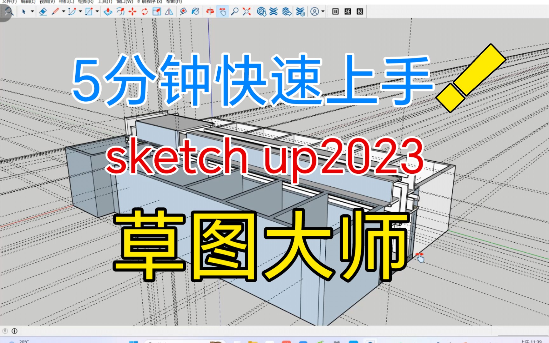Click the 模 plugin toolbar icon
The height and width of the screenshot is (343, 549).
tap(360, 12)
